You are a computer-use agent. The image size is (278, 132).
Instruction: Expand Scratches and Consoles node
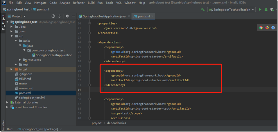pos(7,107)
